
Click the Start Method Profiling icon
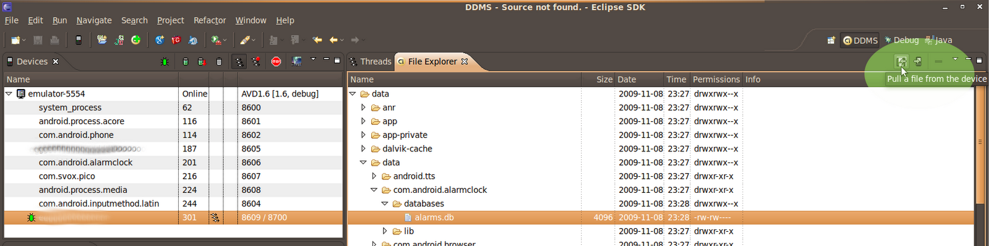[x=256, y=61]
